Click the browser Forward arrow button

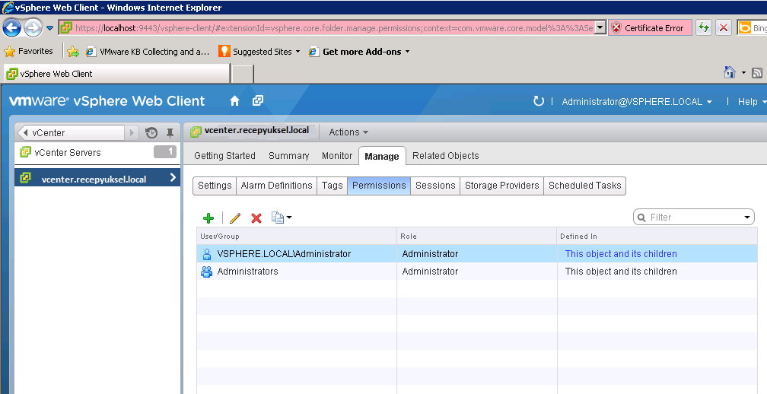coord(33,28)
